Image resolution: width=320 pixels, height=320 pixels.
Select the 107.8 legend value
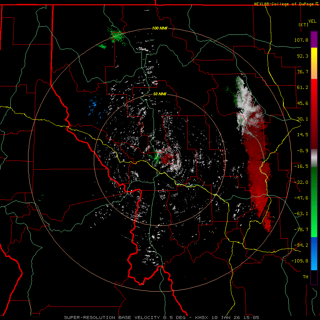[x=301, y=40]
